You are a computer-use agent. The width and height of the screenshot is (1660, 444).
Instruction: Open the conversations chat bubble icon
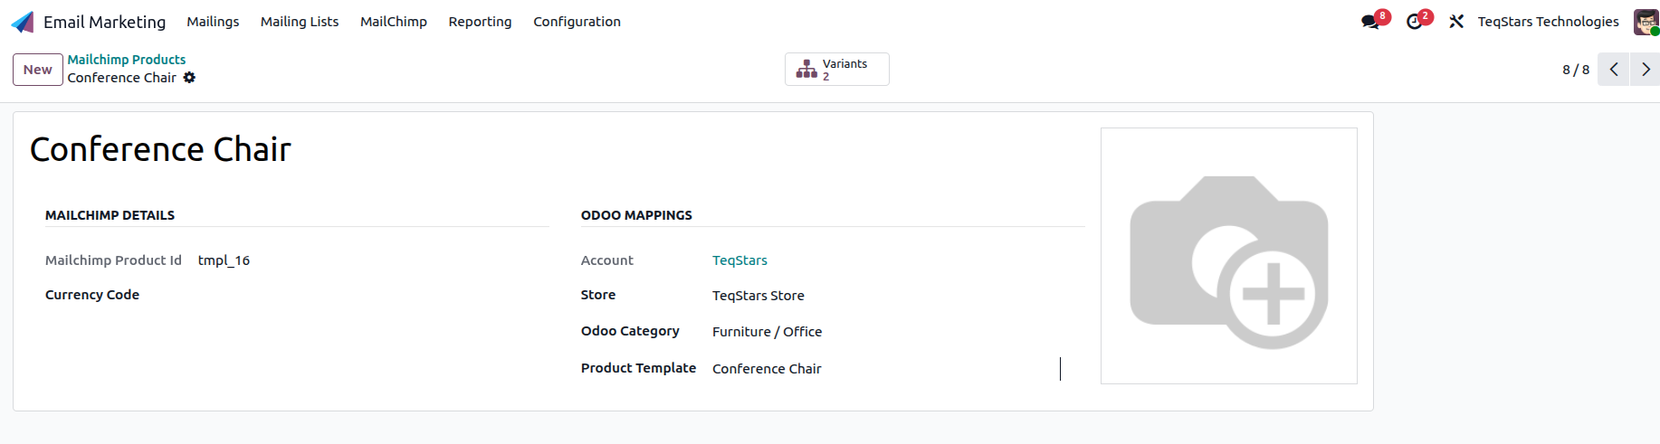(1370, 22)
